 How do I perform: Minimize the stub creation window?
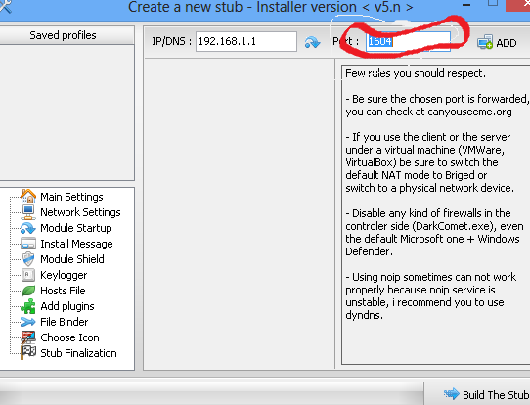pos(466,5)
